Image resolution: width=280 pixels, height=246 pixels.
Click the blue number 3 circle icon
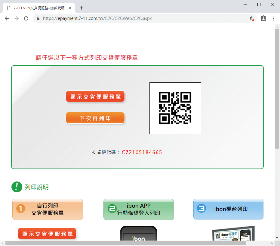click(202, 209)
